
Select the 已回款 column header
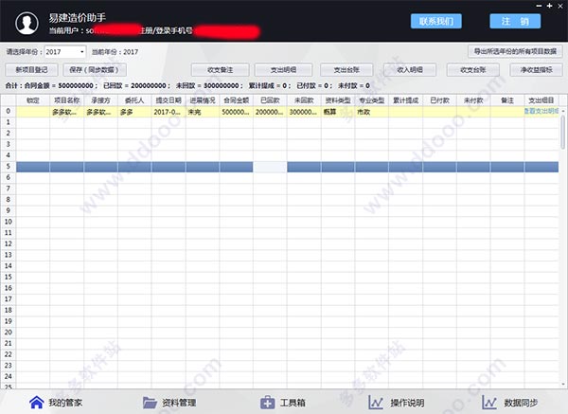click(270, 100)
